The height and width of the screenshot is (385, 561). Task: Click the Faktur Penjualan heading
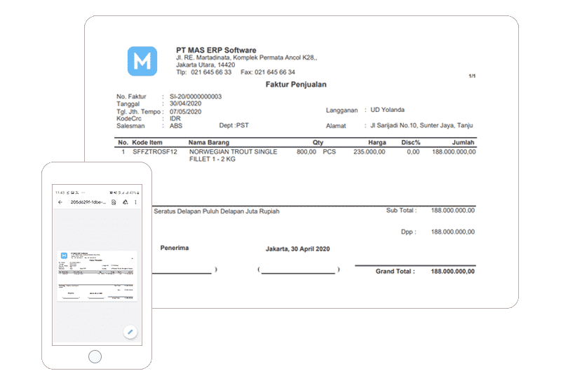(x=295, y=85)
